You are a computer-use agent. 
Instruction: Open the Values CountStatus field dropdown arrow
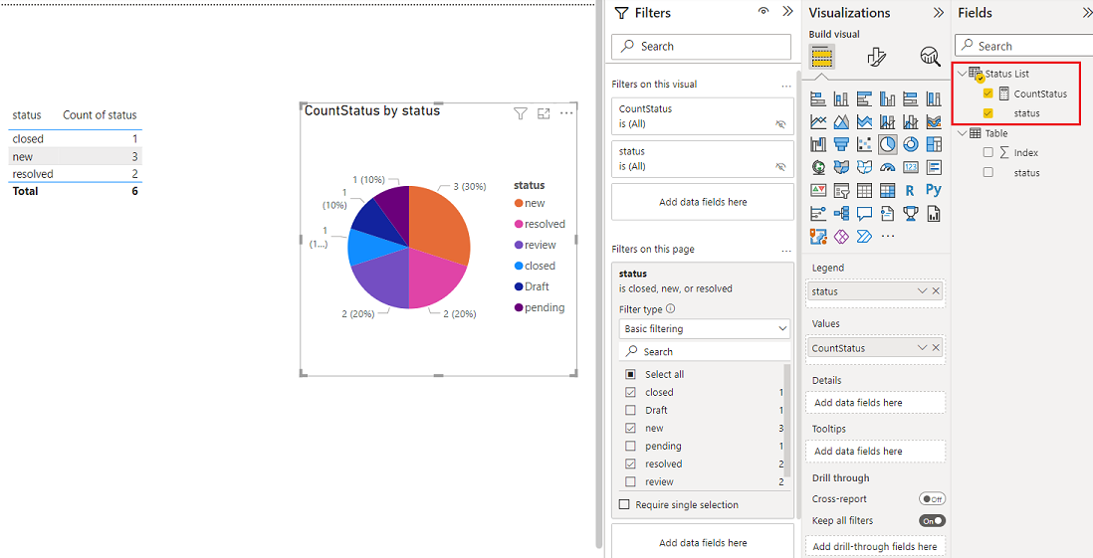pyautogui.click(x=922, y=347)
